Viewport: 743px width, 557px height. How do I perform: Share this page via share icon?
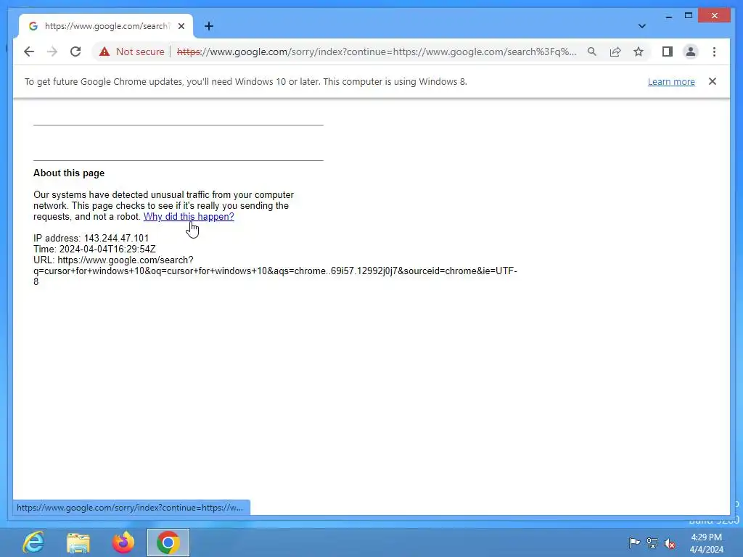tap(615, 51)
